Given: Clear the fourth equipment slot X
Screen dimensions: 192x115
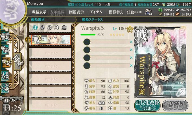Looking at the screenshot, I should (x=131, y=66).
